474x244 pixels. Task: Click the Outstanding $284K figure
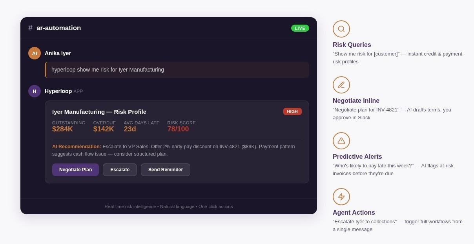tap(62, 129)
